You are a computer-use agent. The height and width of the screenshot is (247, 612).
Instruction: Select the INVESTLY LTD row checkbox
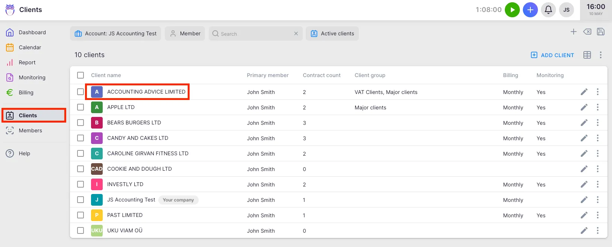pos(80,184)
